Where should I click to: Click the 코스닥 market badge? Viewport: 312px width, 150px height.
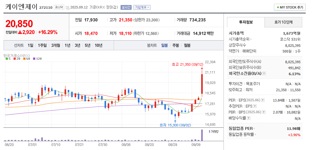tap(59, 7)
